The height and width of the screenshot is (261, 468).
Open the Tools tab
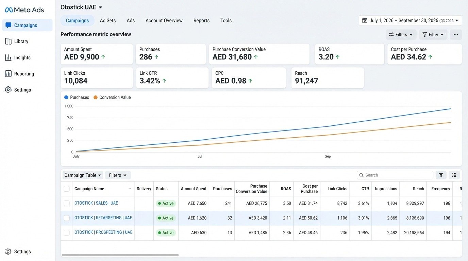pos(226,20)
